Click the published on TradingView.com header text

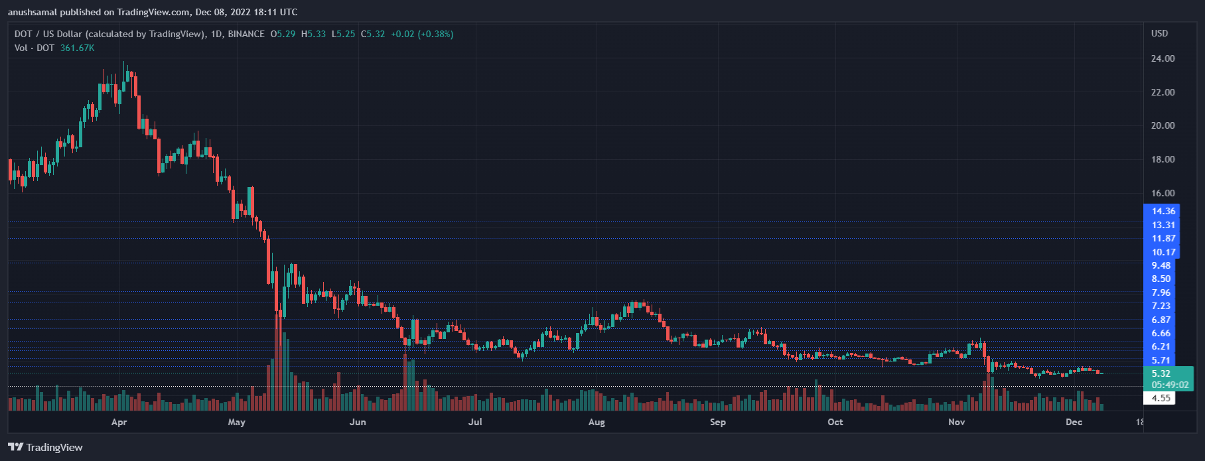click(153, 12)
